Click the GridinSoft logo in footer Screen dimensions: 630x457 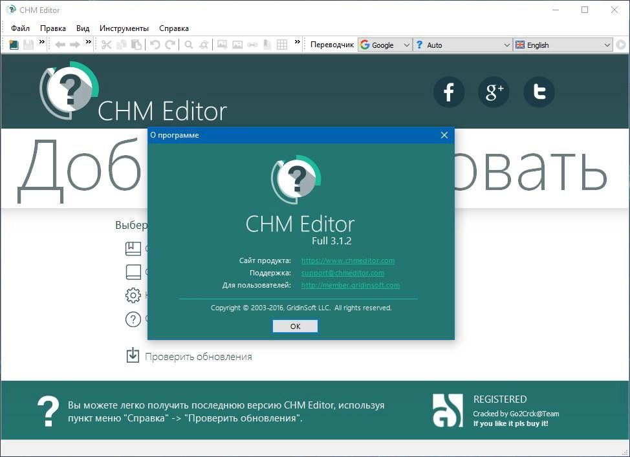[448, 410]
